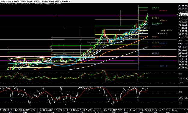
Task: Click the Jul month label on time axis
Action: (53, 112)
